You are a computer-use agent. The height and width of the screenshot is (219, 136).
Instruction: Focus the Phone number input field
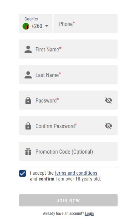(86, 24)
